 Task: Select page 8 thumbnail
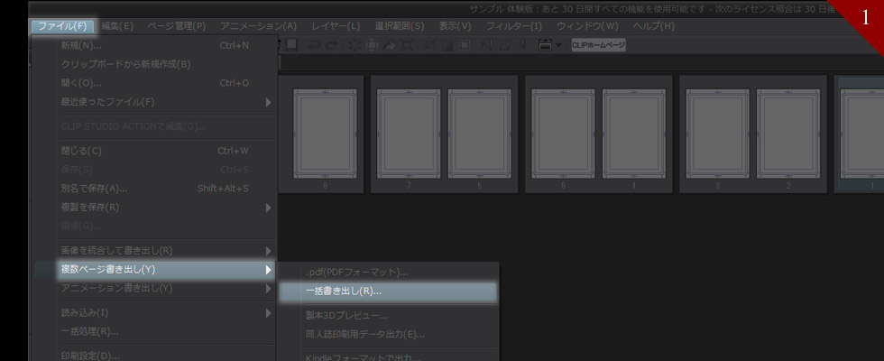[x=325, y=134]
